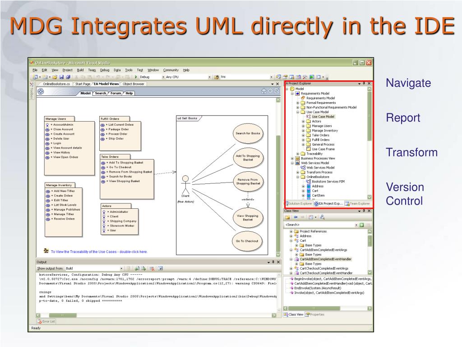Expand Business Processes View node
462x347 pixels.
[292, 159]
